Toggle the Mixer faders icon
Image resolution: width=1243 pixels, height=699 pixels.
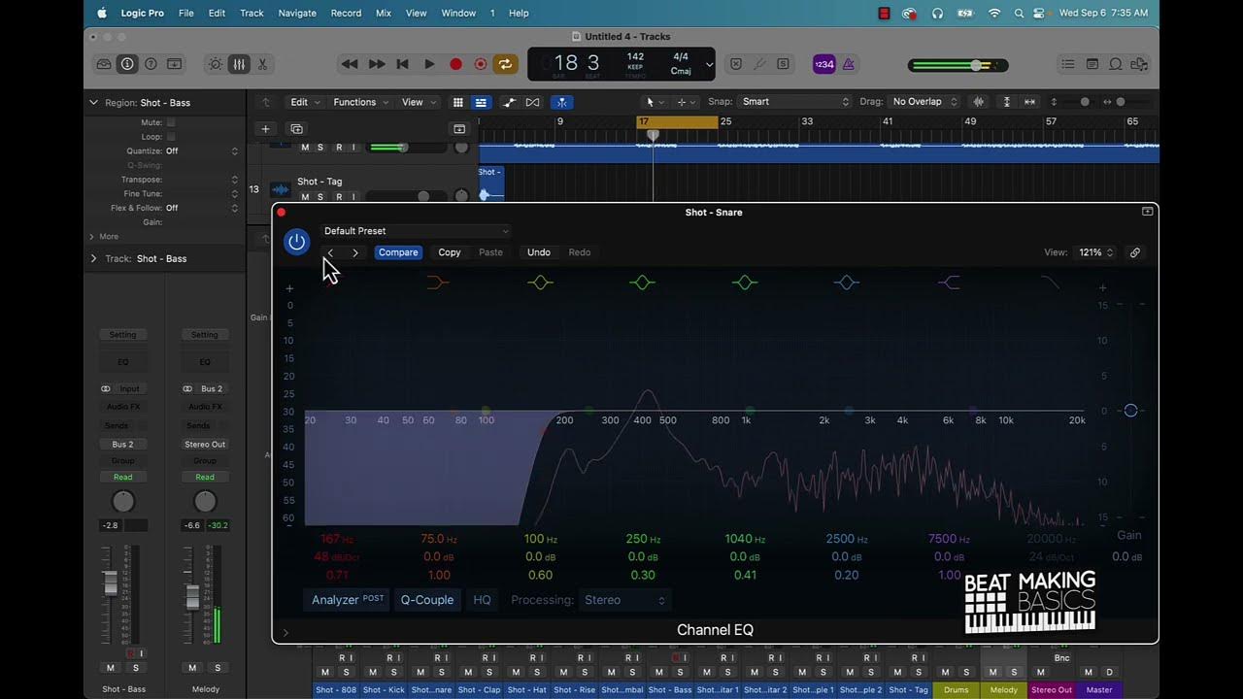[239, 64]
